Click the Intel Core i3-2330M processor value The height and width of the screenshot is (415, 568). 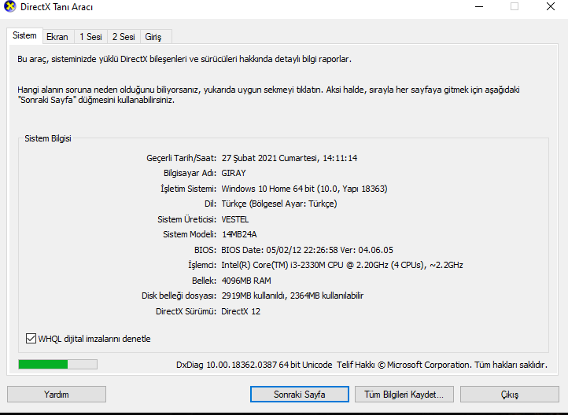[342, 265]
